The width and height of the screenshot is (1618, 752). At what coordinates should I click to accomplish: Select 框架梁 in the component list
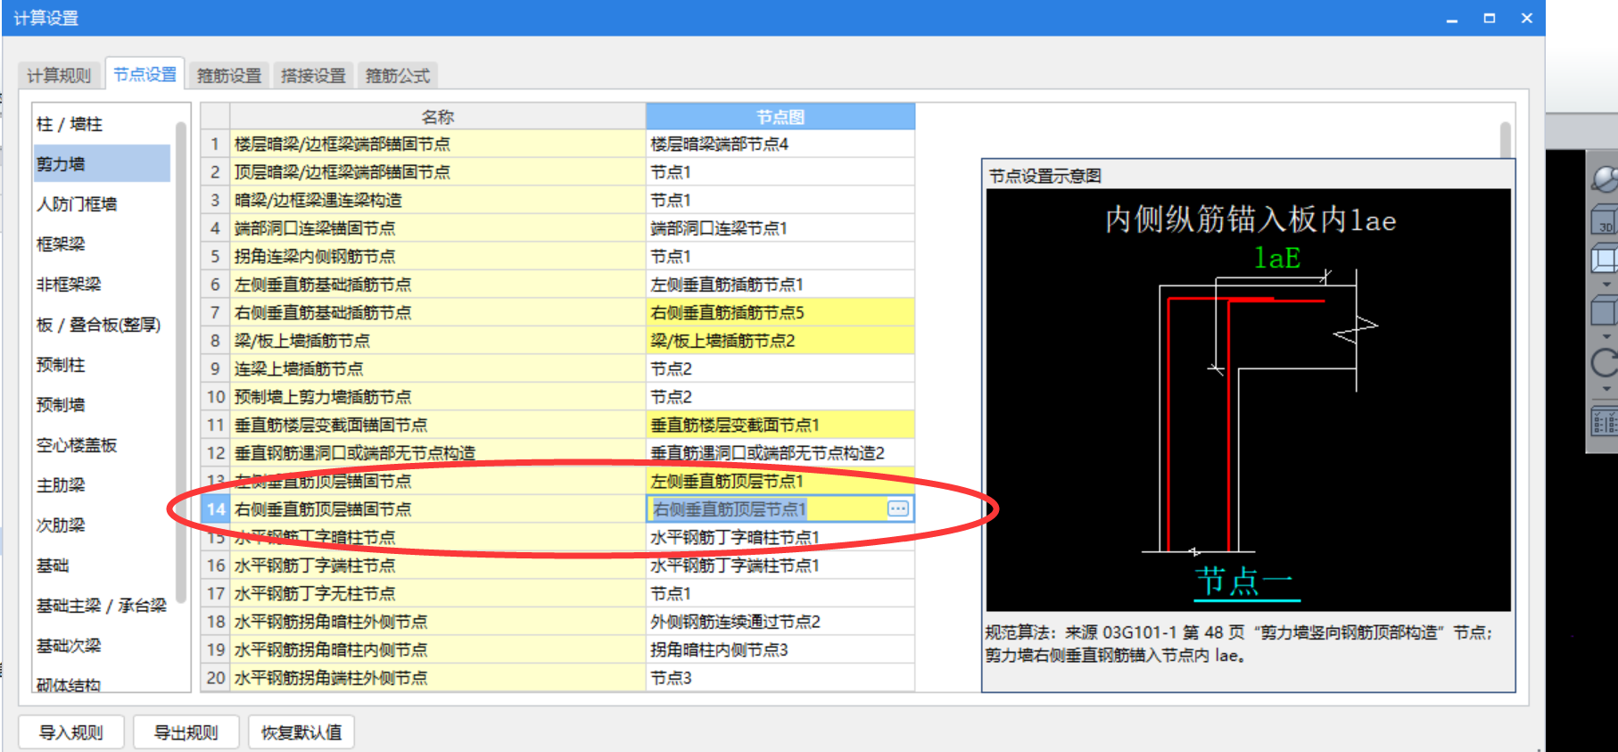(101, 244)
